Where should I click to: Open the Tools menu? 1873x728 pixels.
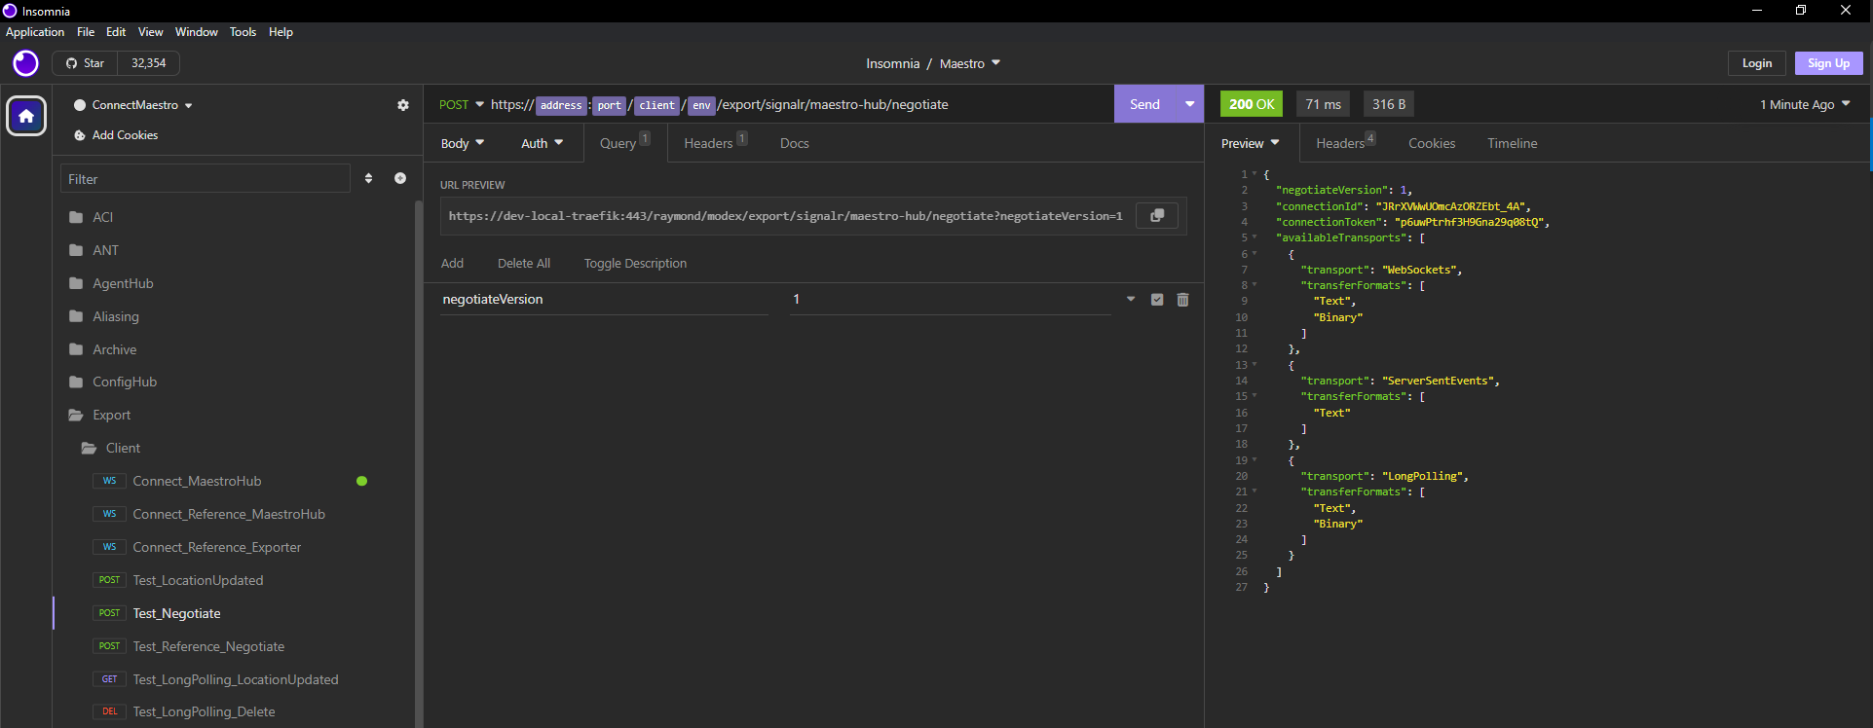tap(243, 32)
